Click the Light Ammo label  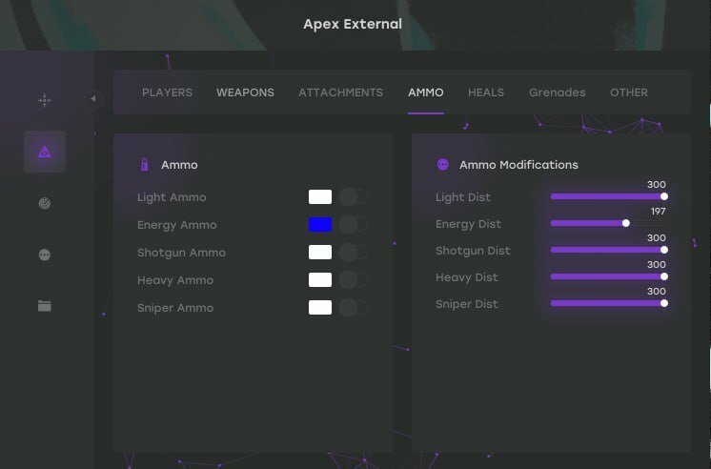[172, 197]
